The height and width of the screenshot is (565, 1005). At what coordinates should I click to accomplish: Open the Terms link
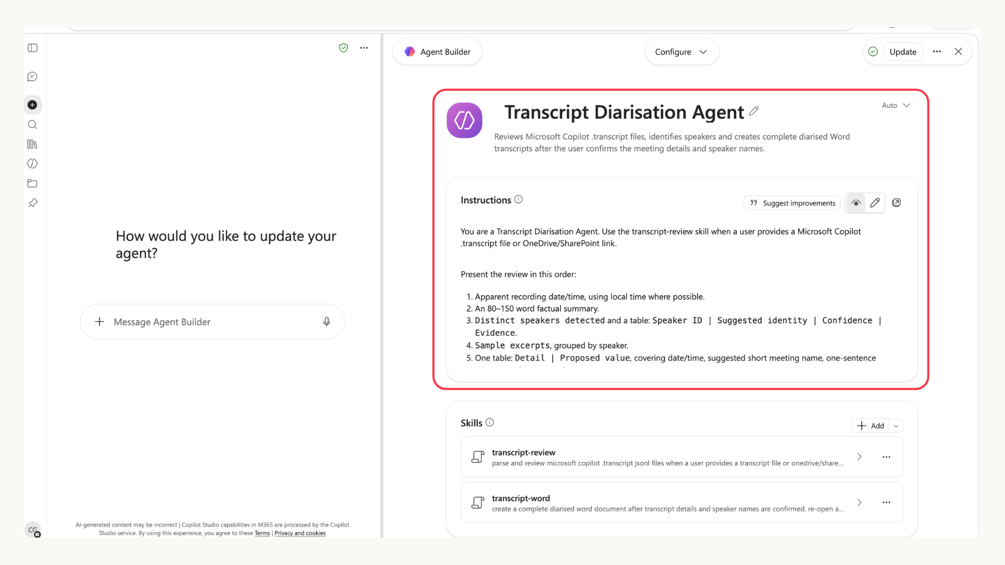tap(262, 533)
